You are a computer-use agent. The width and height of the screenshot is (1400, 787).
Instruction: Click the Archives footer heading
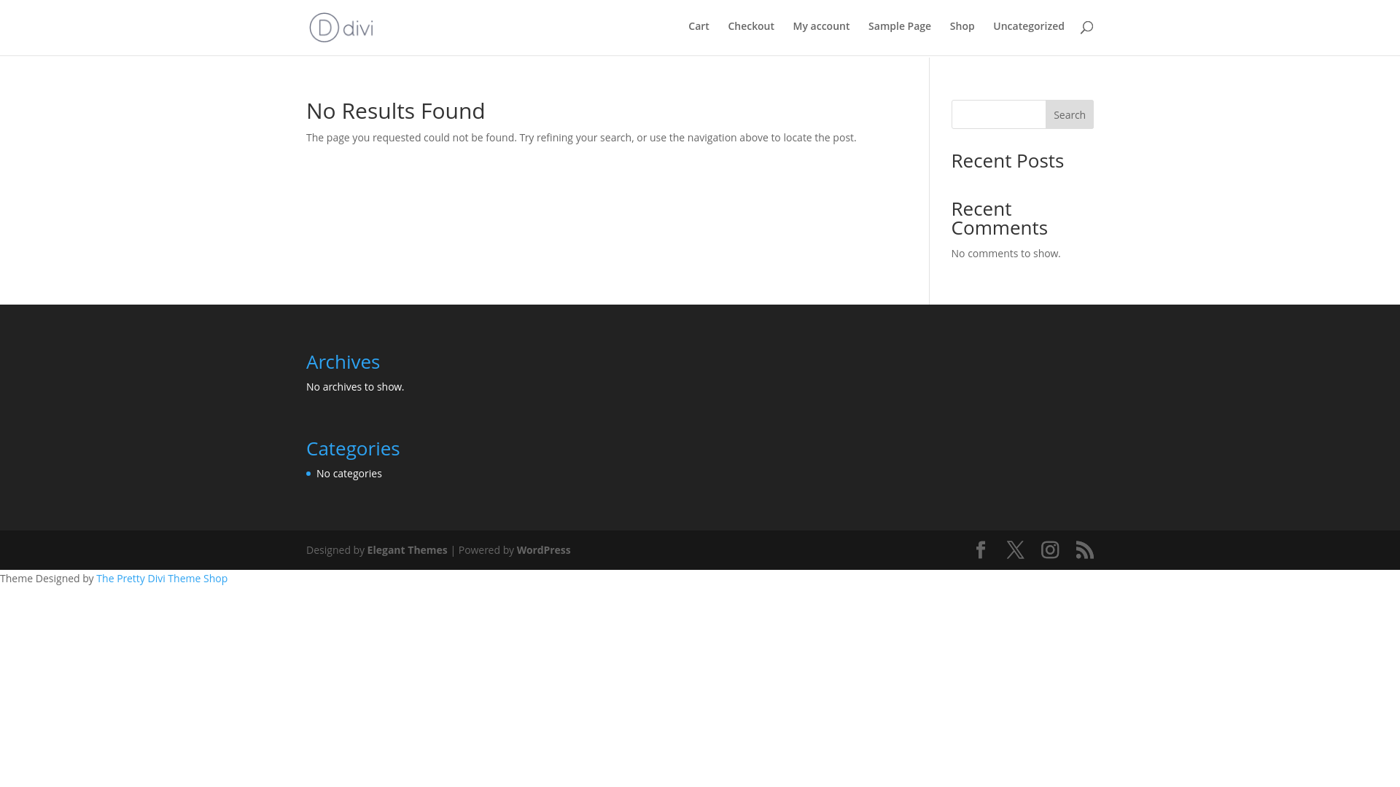pos(343,361)
